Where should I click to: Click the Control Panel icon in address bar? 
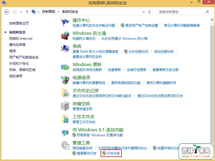coord(34,12)
